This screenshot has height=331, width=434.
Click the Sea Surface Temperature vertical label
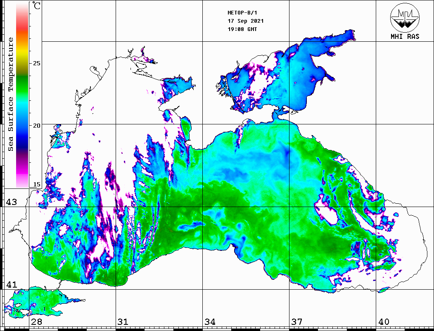coord(11,94)
